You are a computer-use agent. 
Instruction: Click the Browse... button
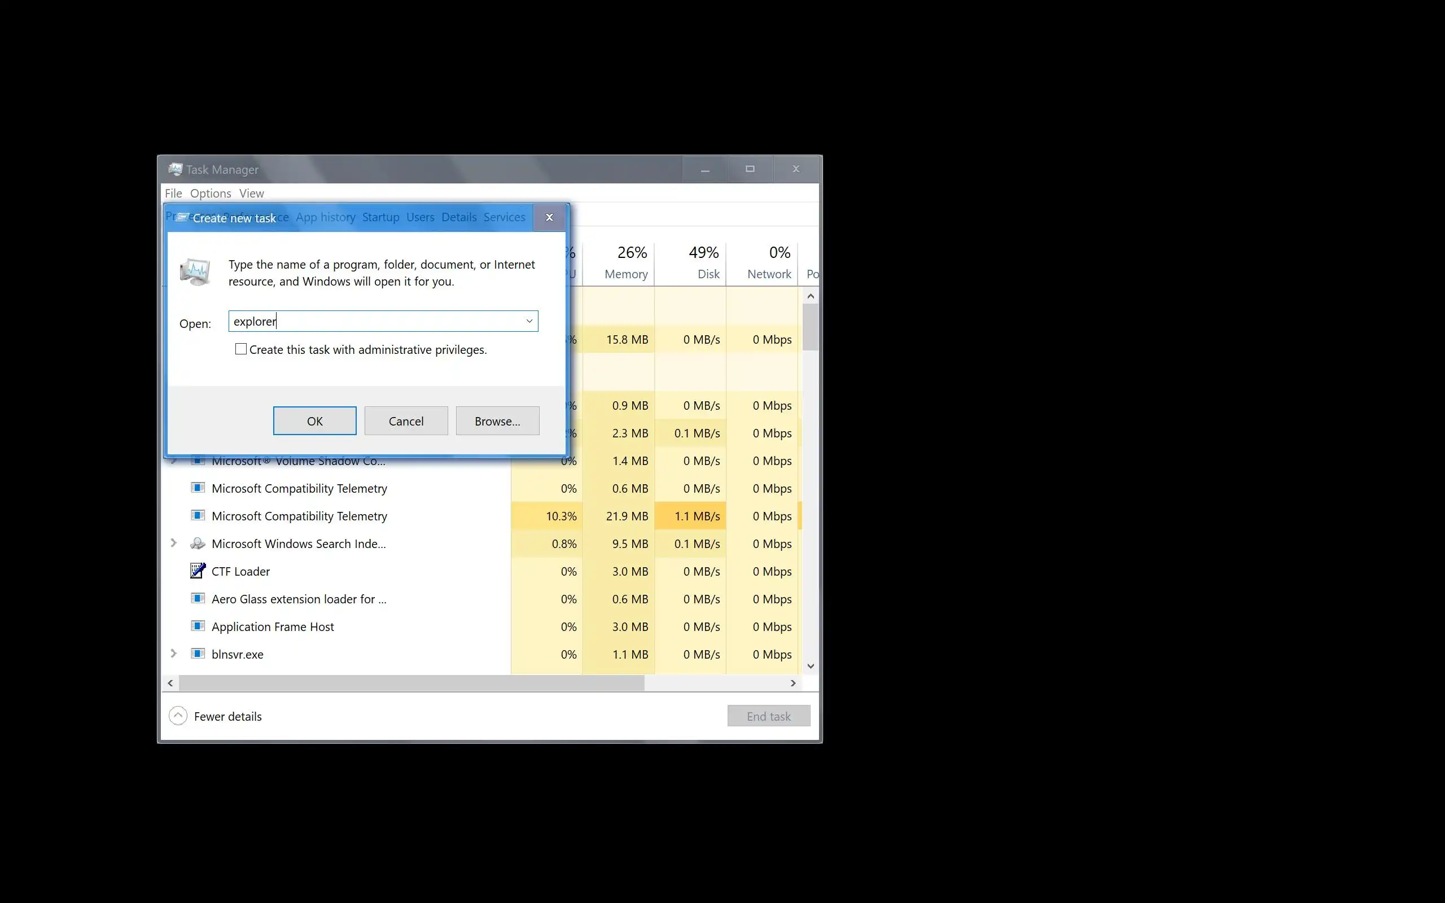click(497, 421)
